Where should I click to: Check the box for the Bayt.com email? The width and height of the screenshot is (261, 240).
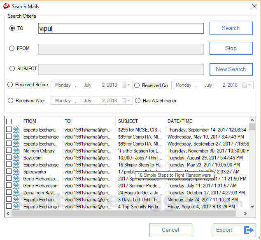coord(9,157)
